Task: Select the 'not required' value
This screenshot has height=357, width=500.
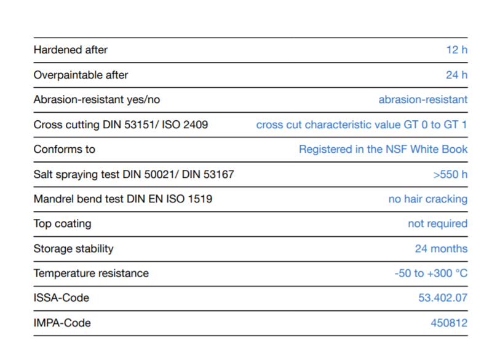Action: [437, 223]
